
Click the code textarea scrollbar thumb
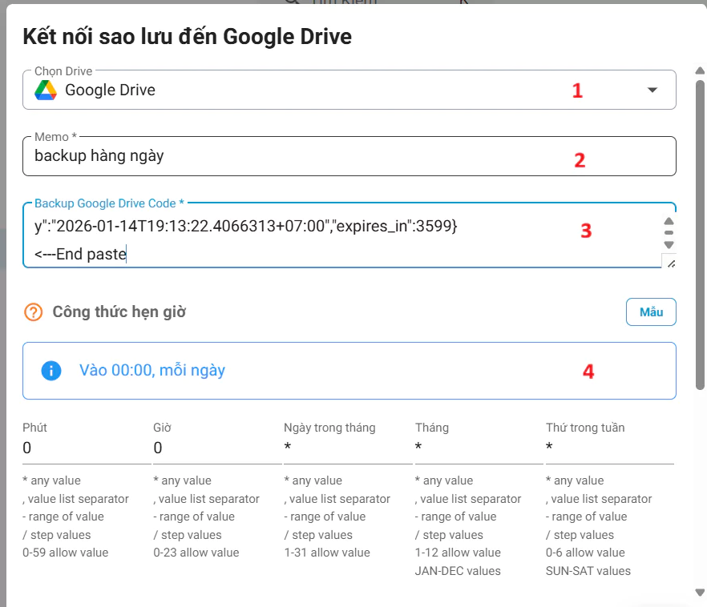click(669, 233)
